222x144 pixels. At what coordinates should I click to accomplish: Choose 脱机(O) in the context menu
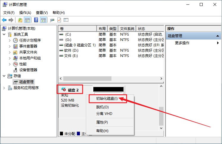103,107
